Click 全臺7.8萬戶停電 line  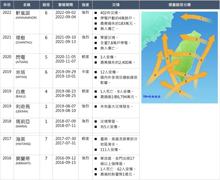click(115, 43)
